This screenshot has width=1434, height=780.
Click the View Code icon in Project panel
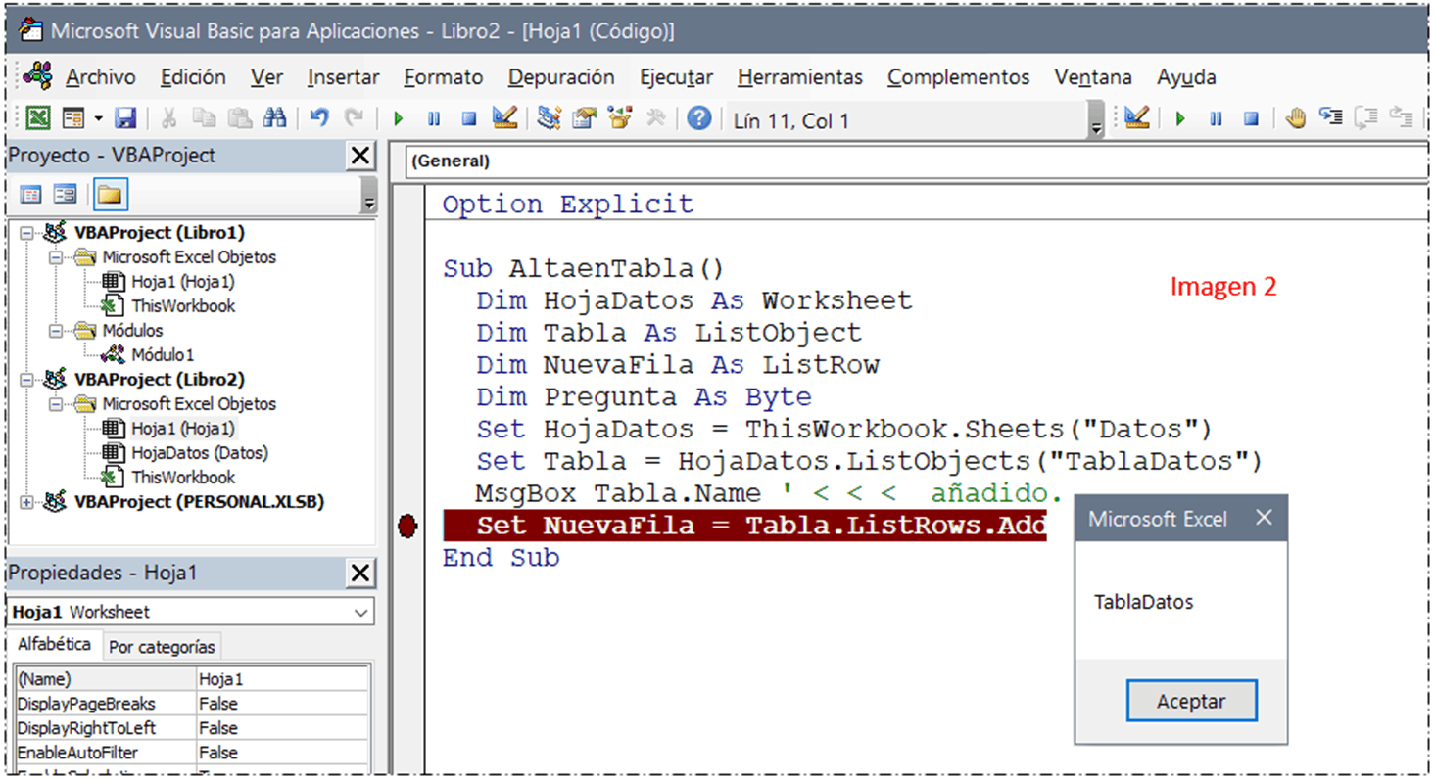point(31,194)
